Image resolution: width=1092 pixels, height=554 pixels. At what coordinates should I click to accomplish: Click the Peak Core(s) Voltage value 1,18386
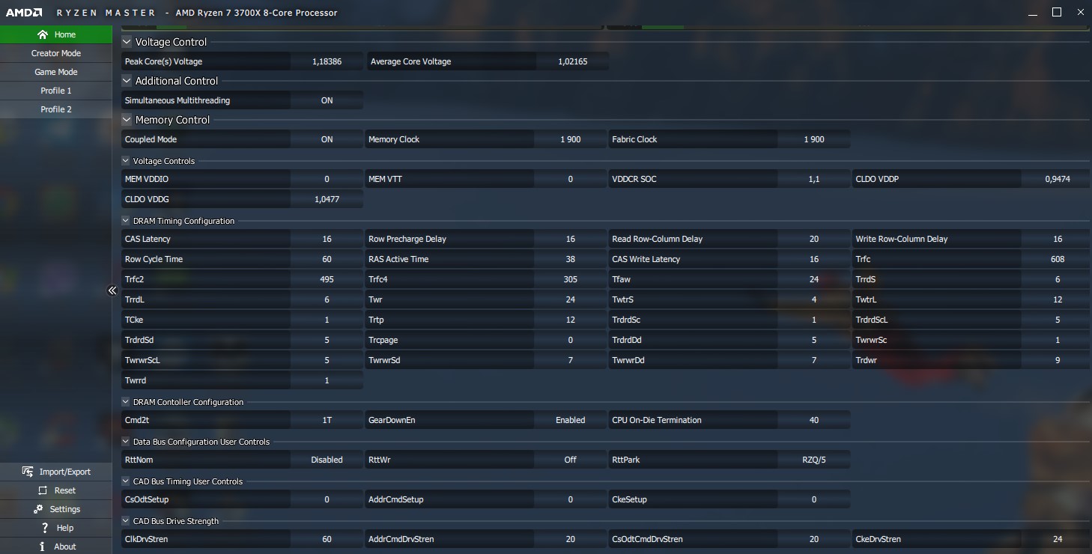point(327,61)
